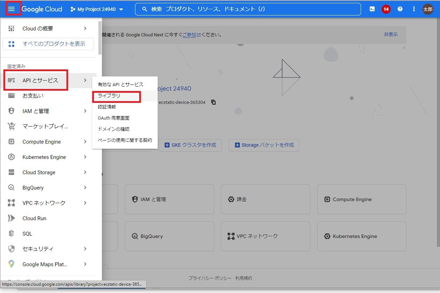The height and width of the screenshot is (293, 440).
Task: Expand the API とサービス submenu arrow
Action: coord(85,80)
